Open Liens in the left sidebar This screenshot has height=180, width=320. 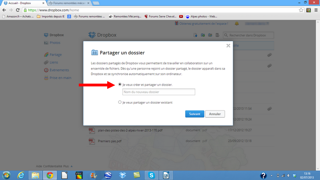tap(51, 62)
